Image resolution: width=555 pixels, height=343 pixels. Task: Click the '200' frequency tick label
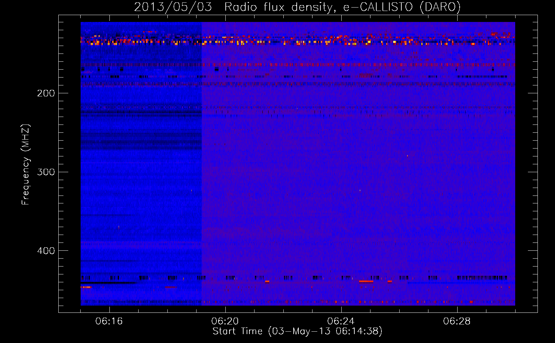coord(46,93)
